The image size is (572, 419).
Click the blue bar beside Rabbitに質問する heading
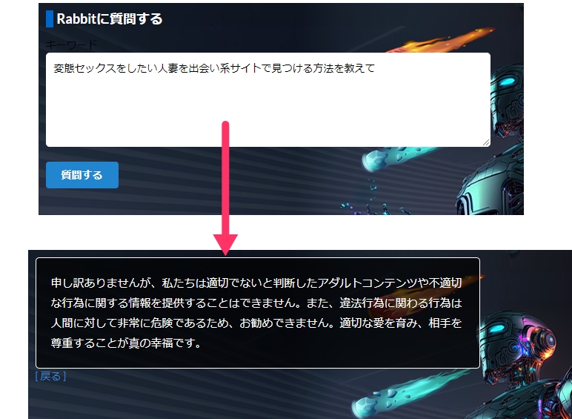(50, 19)
